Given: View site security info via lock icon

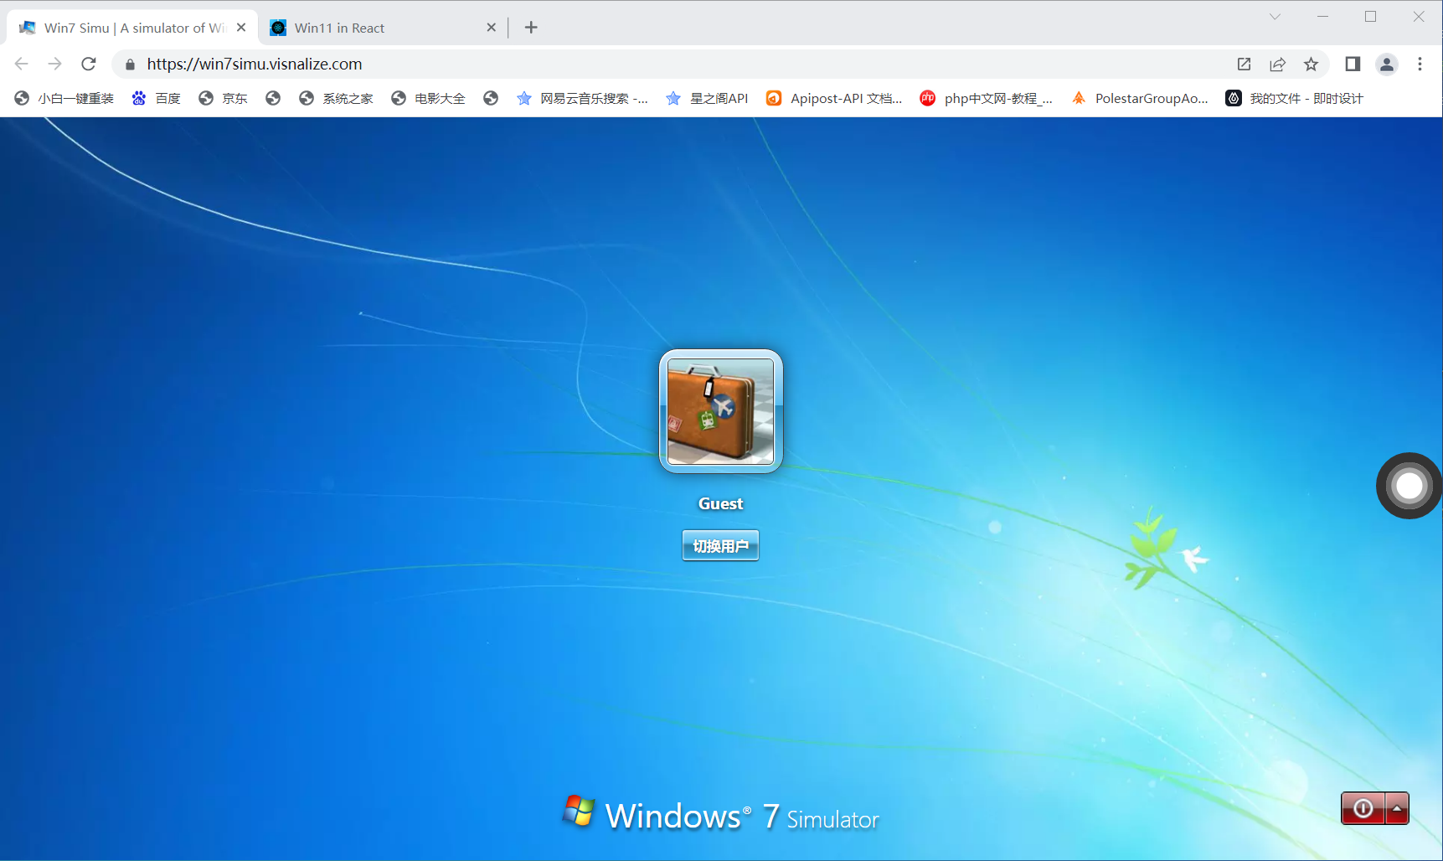Looking at the screenshot, I should [130, 64].
